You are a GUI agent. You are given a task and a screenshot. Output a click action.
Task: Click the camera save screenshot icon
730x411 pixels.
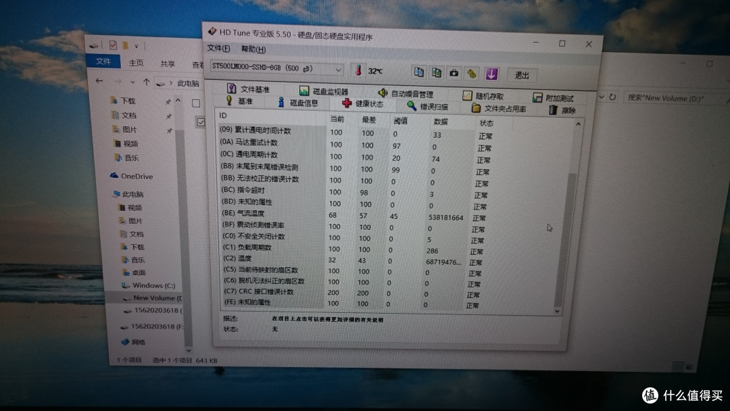click(454, 73)
